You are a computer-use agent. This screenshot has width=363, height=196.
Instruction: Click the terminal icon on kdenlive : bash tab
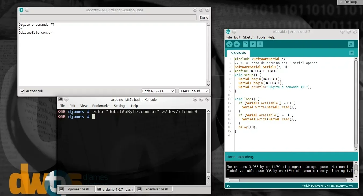click(139, 189)
